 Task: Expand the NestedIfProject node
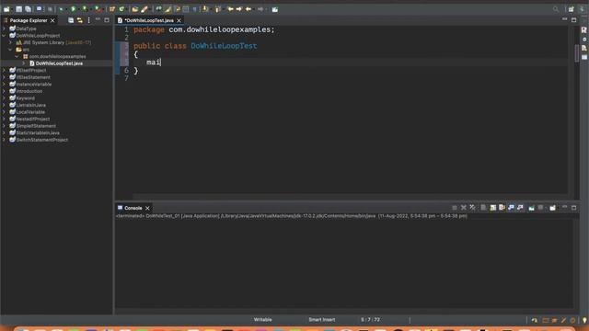click(x=4, y=119)
